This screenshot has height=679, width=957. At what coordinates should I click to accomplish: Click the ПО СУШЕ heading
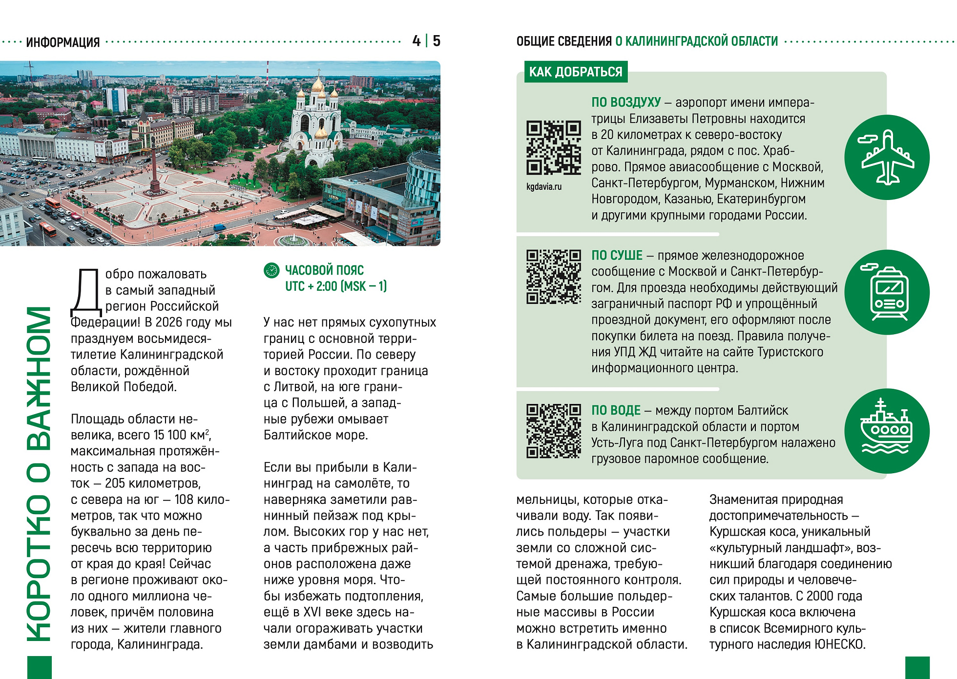point(617,256)
